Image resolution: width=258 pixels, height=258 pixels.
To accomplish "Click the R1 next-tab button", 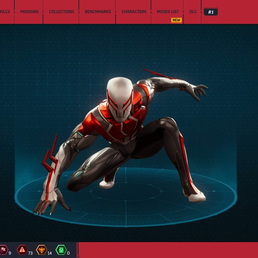I will click(x=211, y=12).
